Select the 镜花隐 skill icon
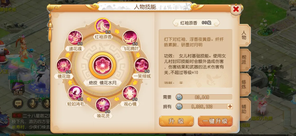Viewport: 296px width, 136px height. click(63, 66)
